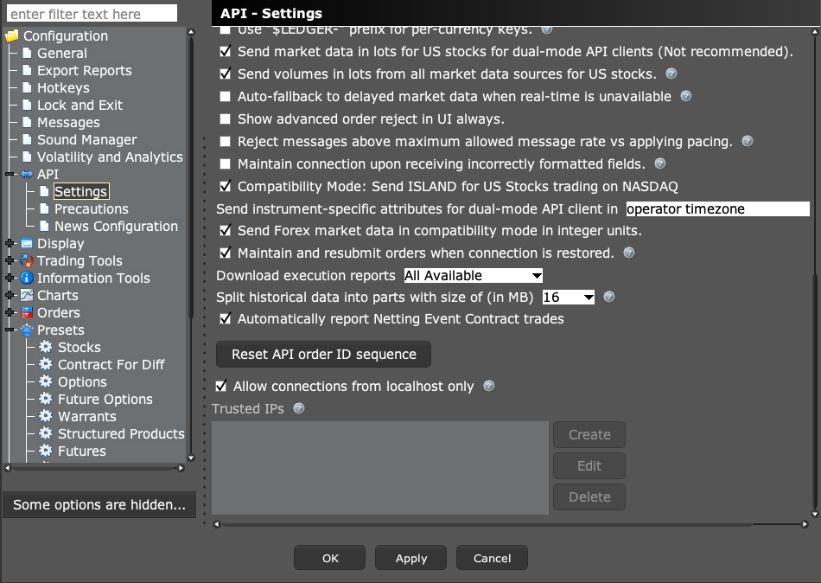This screenshot has width=821, height=583.
Task: Click Reset API order ID sequence button
Action: coord(323,355)
